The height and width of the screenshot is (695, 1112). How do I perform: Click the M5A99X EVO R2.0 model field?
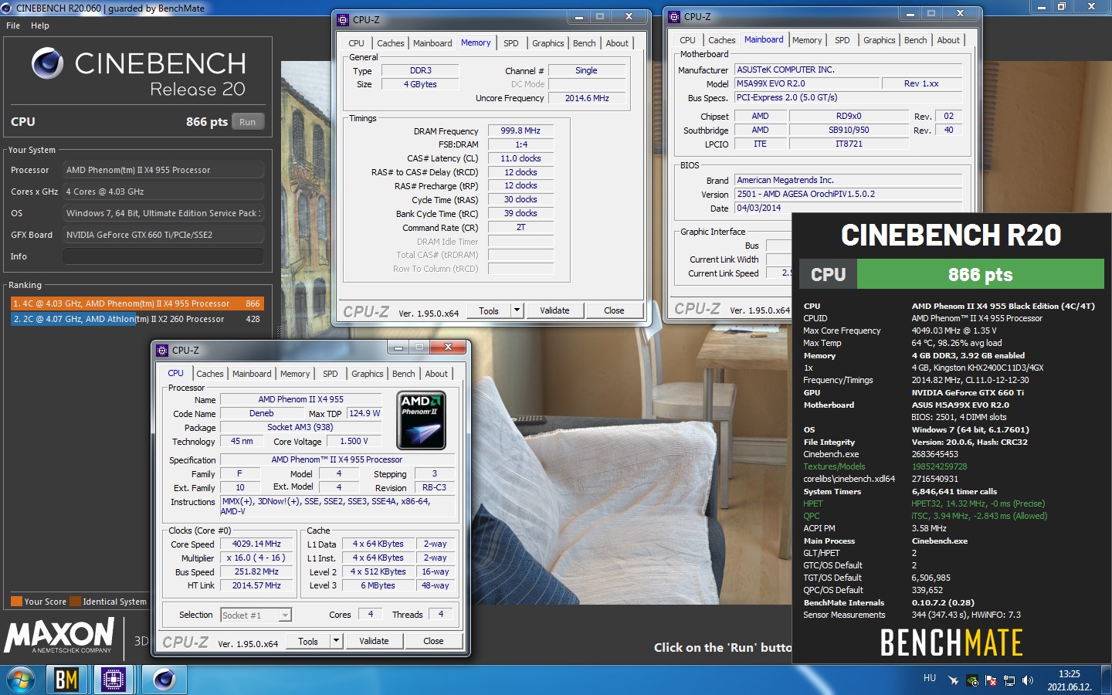tap(806, 83)
